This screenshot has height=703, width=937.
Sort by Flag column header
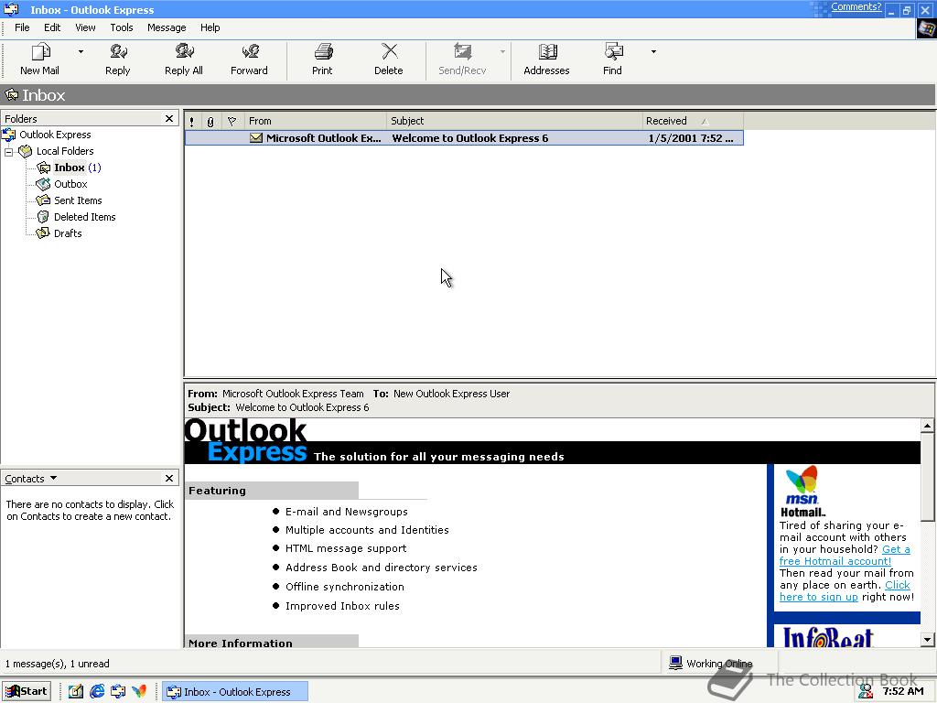pos(232,122)
